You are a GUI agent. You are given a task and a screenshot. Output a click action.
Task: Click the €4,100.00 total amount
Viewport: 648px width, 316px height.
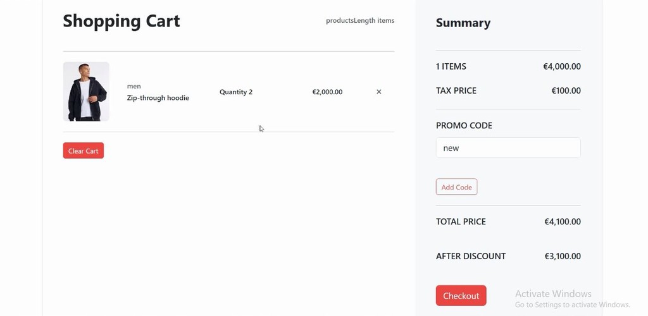coord(563,222)
